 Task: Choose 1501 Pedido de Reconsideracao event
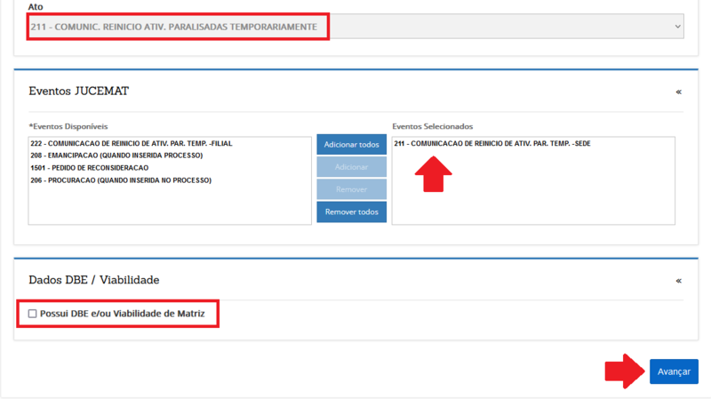pyautogui.click(x=89, y=168)
